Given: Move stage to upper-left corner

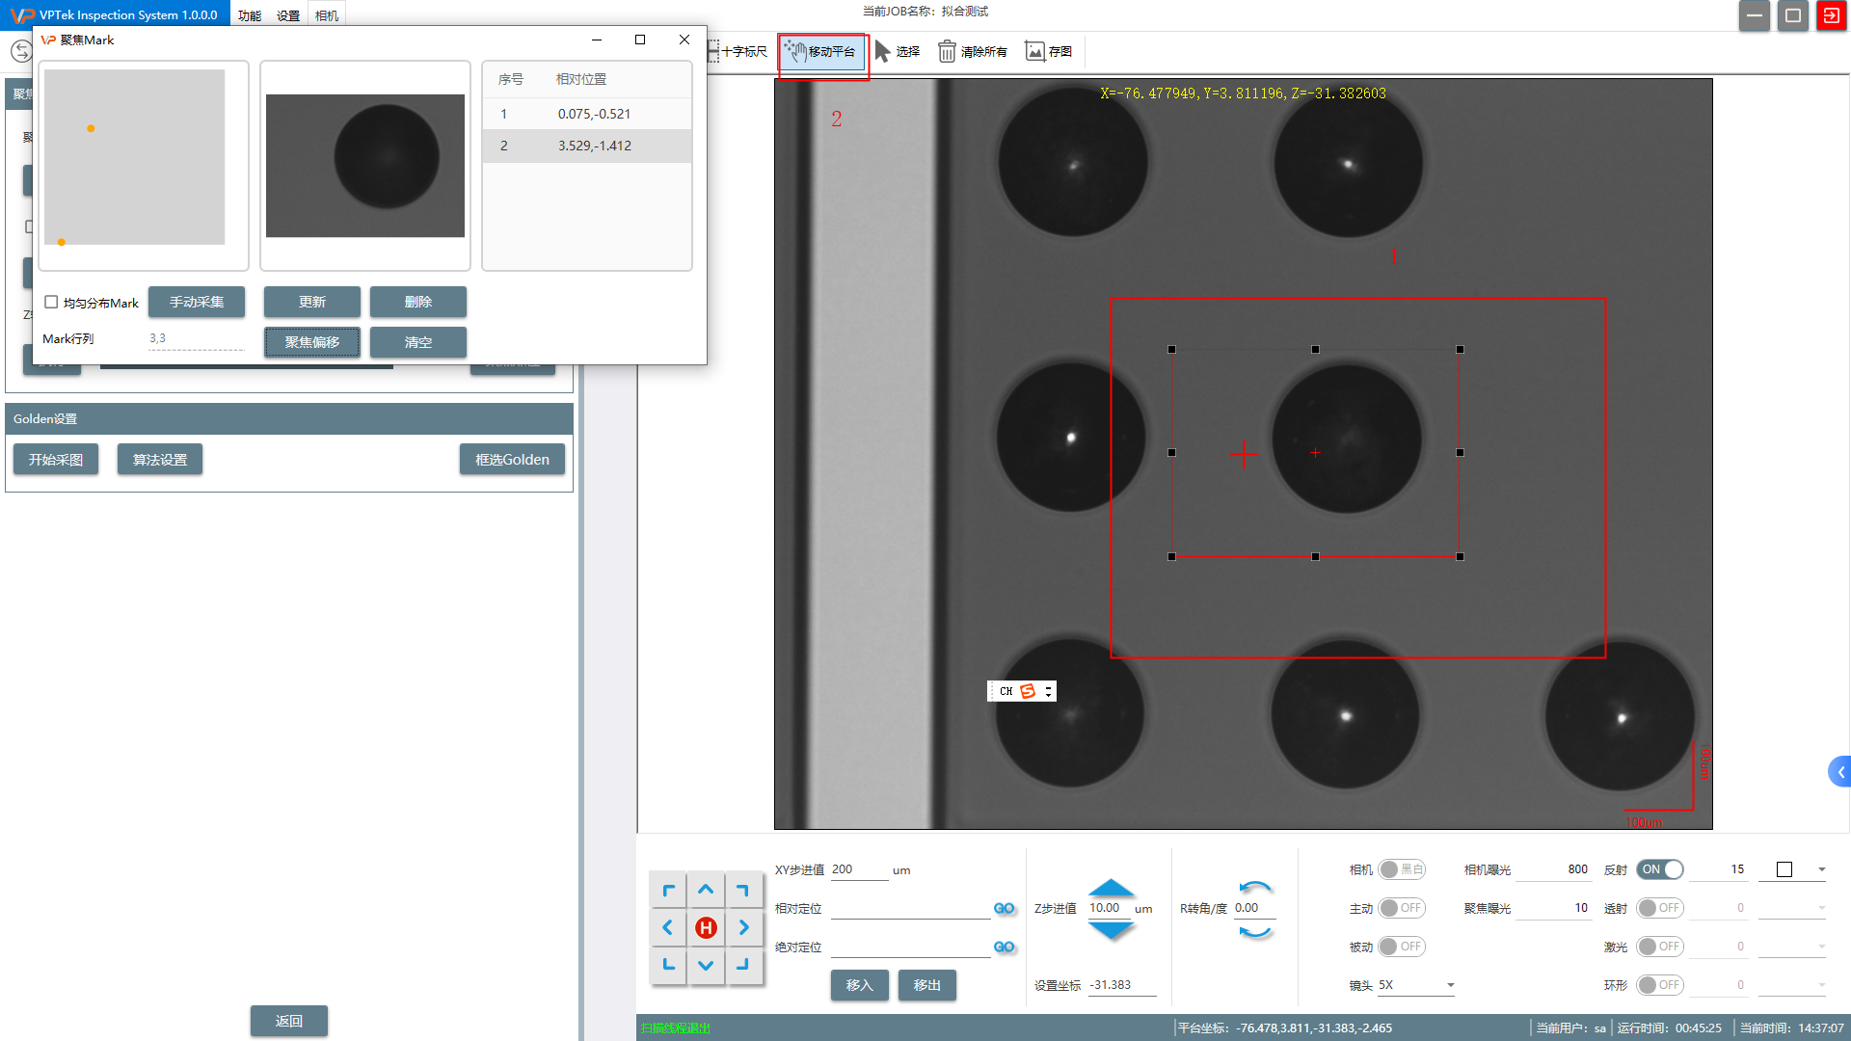Looking at the screenshot, I should [x=668, y=890].
